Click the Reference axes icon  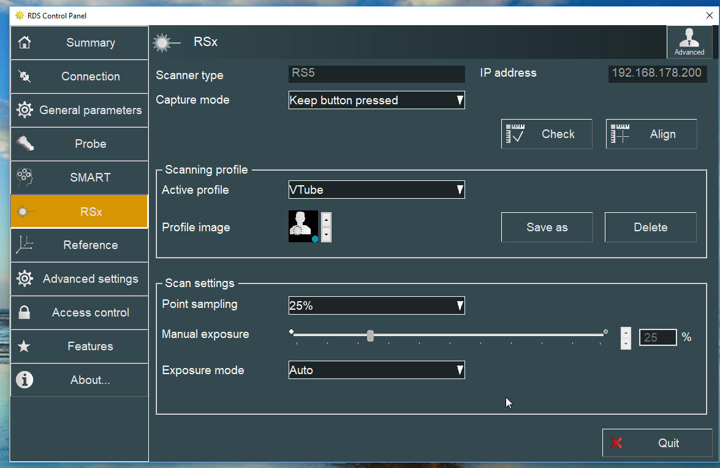point(25,245)
